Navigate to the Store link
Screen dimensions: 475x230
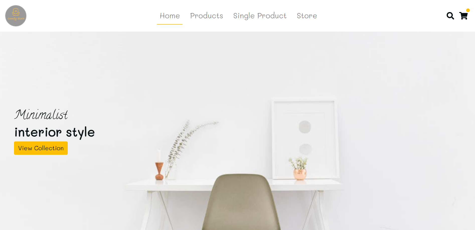[307, 16]
